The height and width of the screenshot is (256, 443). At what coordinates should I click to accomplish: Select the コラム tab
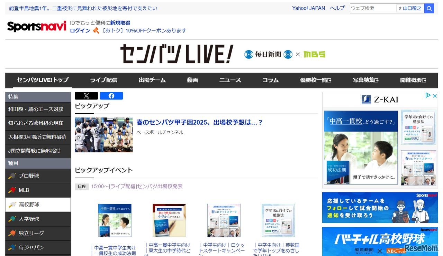[x=270, y=80]
